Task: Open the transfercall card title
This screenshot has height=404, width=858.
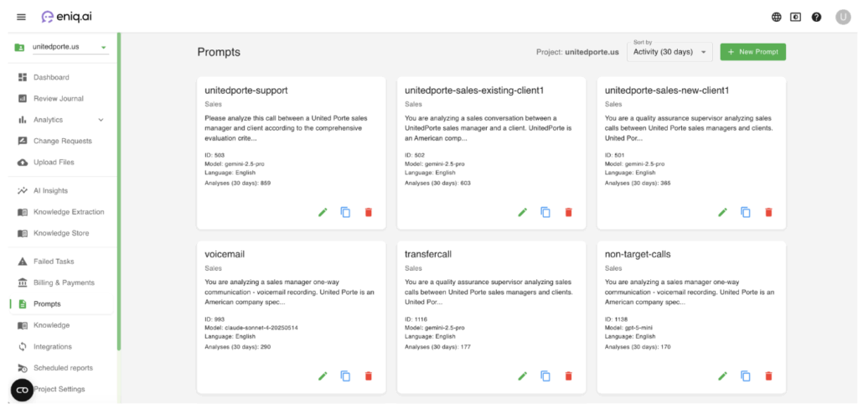Action: [x=428, y=255]
